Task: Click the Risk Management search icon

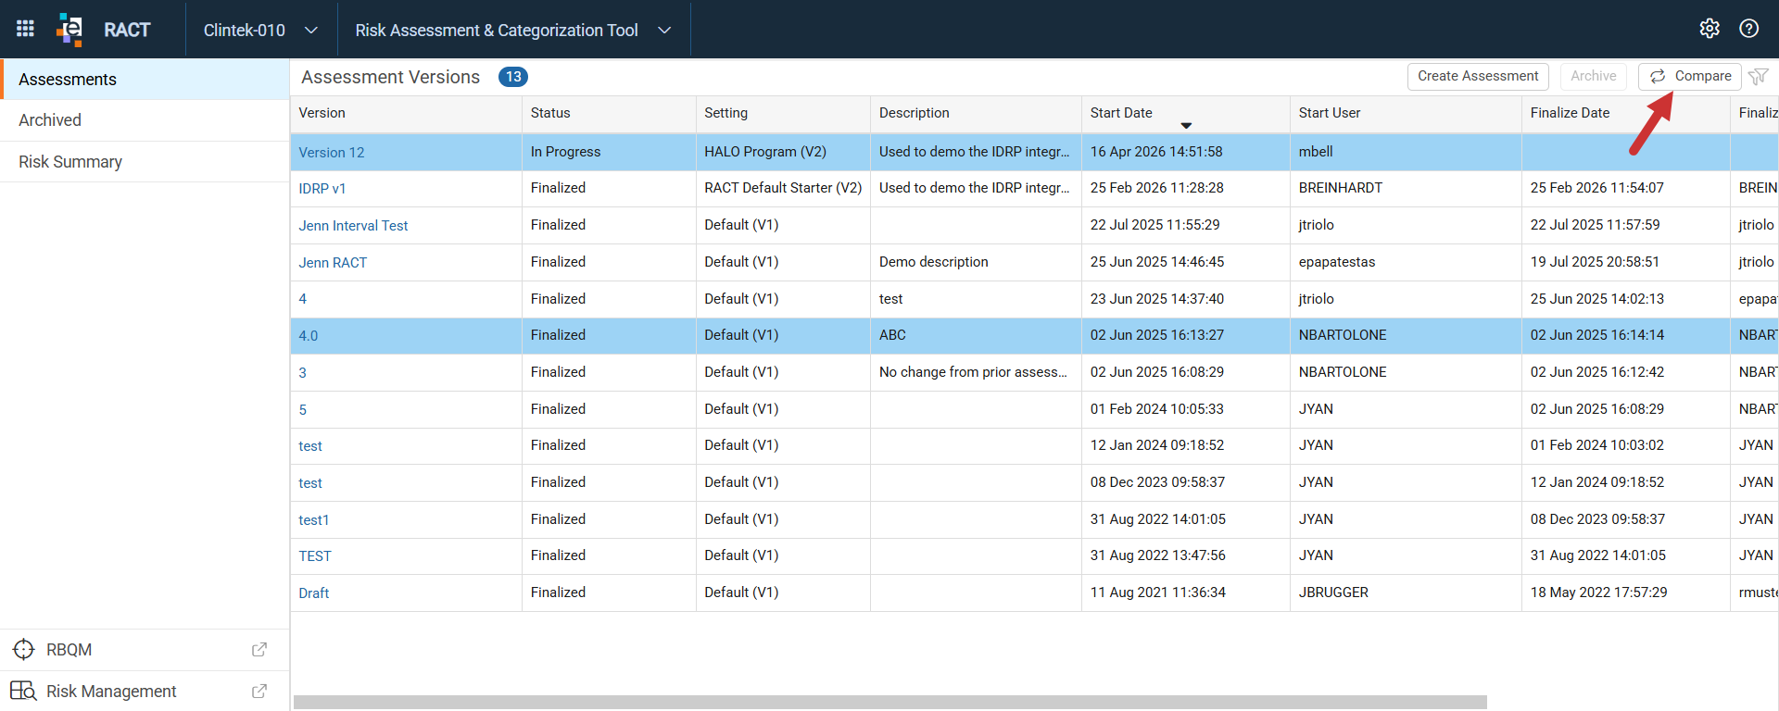Action: pyautogui.click(x=23, y=692)
